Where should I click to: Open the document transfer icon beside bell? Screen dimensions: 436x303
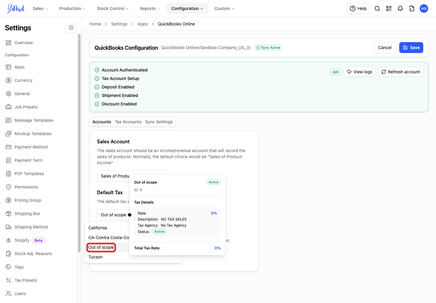tap(412, 8)
